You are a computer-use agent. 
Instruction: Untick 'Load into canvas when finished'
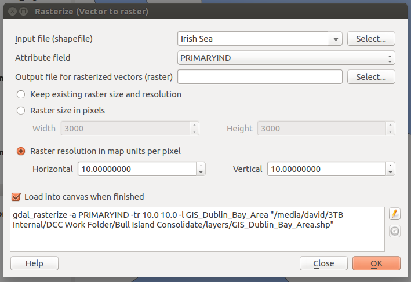pyautogui.click(x=16, y=197)
